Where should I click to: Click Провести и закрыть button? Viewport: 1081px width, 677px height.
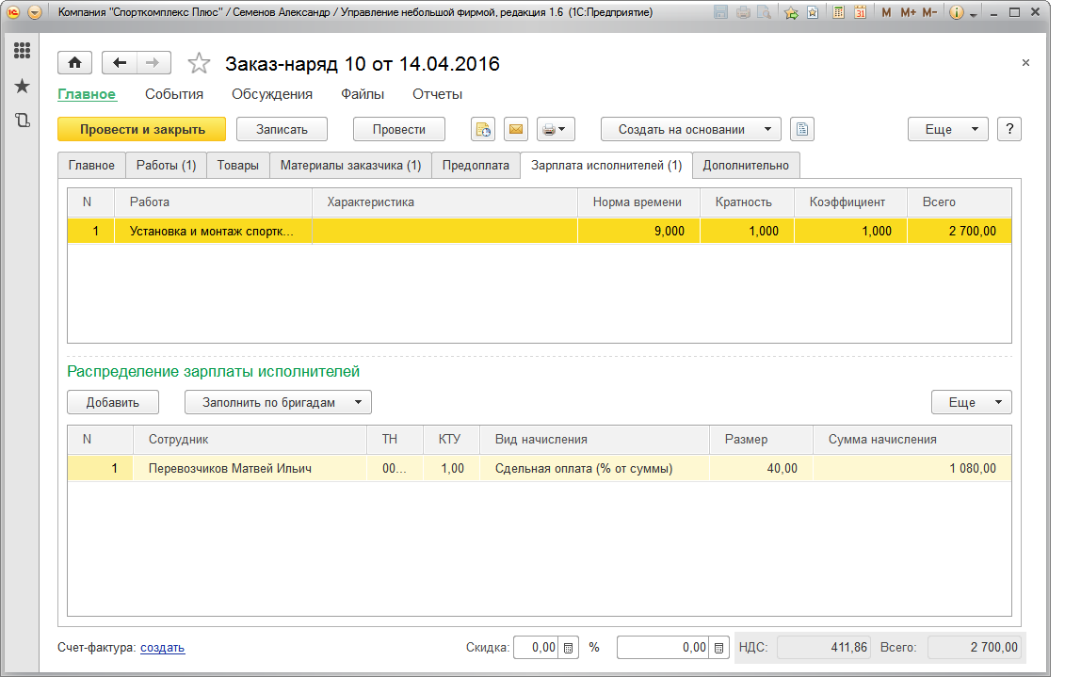[x=142, y=129]
